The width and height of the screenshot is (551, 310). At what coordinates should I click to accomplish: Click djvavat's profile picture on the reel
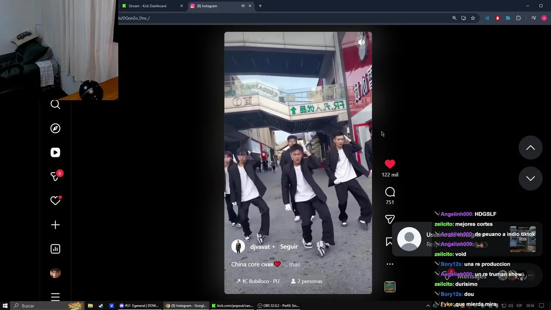point(238,247)
